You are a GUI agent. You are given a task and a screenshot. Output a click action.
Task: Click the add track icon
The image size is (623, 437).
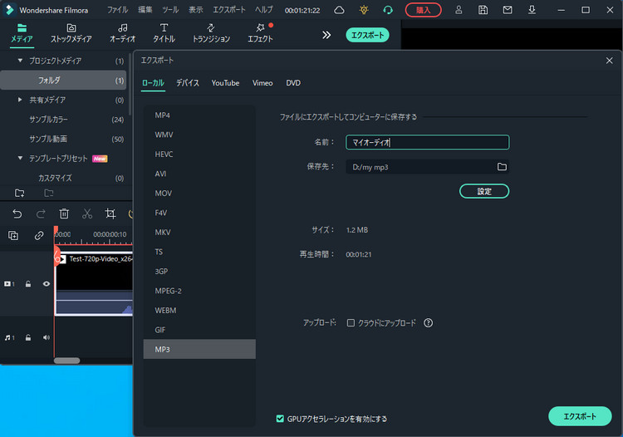13,236
